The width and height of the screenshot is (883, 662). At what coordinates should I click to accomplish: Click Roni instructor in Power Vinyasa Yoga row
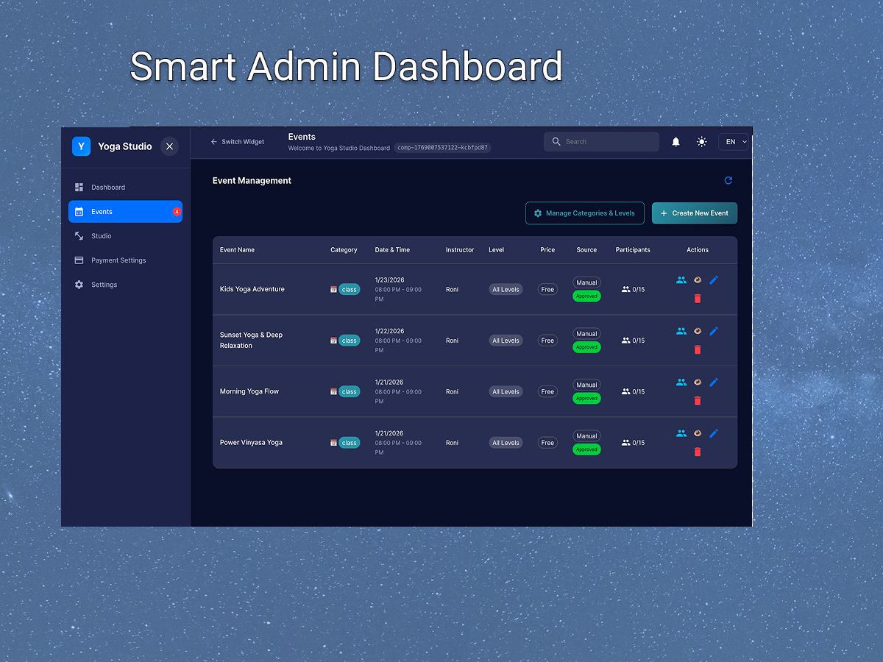click(x=452, y=443)
